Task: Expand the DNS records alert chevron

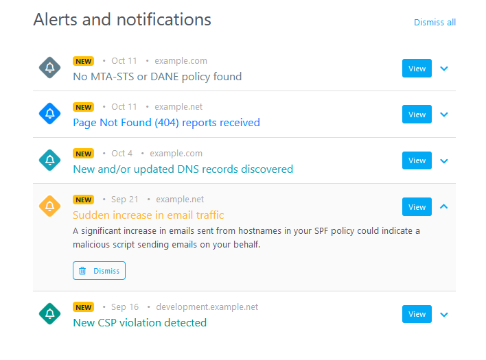Action: (444, 161)
